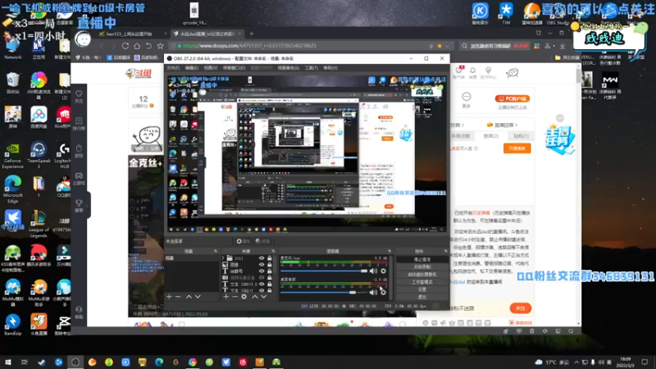Add a new source in OBS Sources panel

[x=226, y=297]
